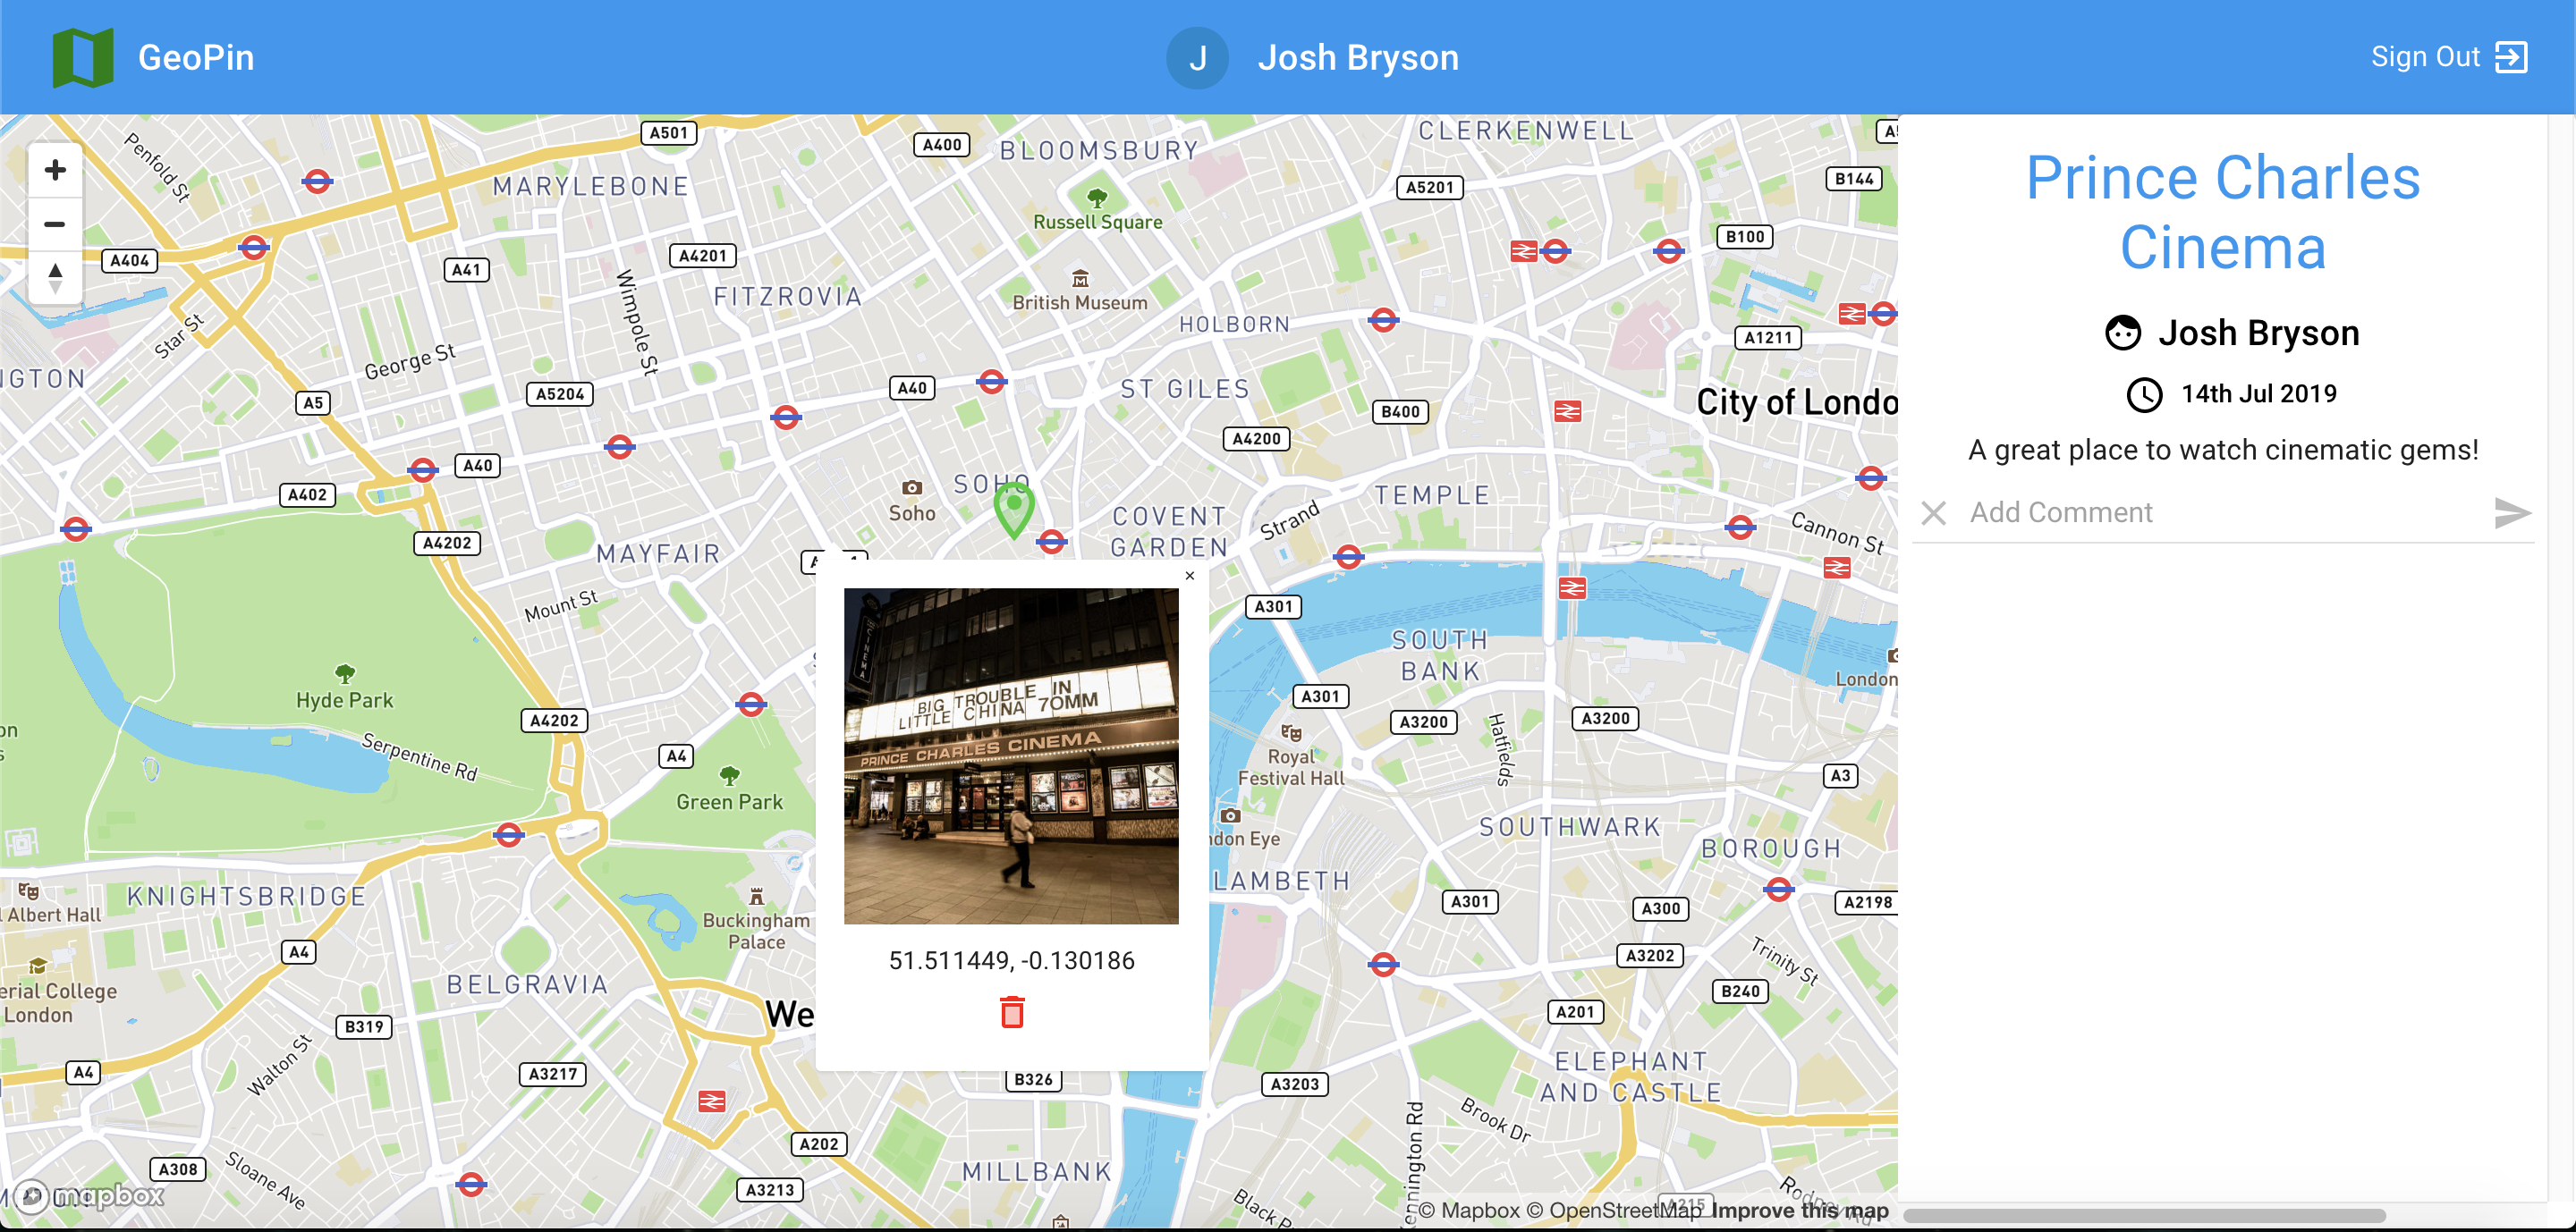The image size is (2576, 1232).
Task: Delete pin using red trash icon
Action: click(x=1012, y=1011)
